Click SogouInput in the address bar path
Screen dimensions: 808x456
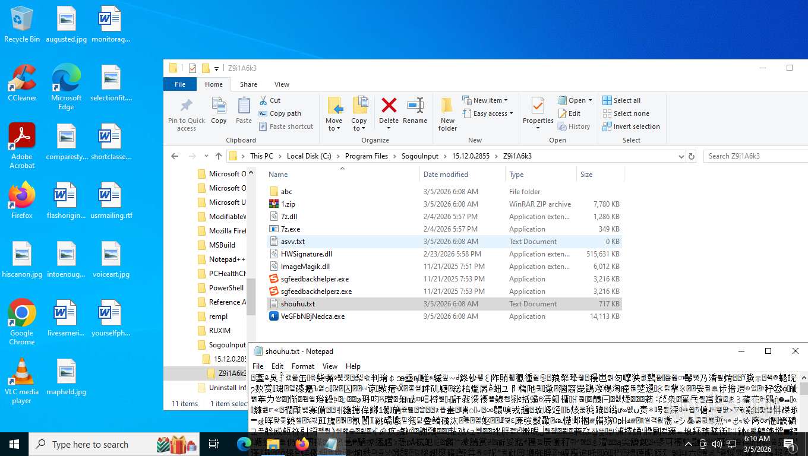point(419,156)
